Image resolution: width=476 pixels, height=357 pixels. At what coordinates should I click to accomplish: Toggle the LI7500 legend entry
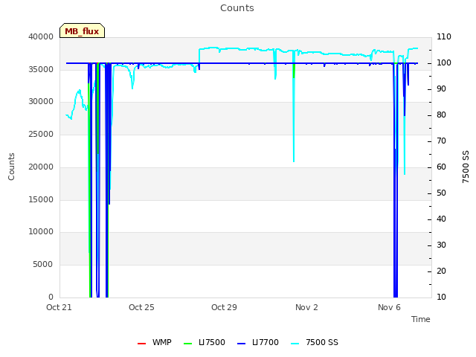pyautogui.click(x=205, y=342)
